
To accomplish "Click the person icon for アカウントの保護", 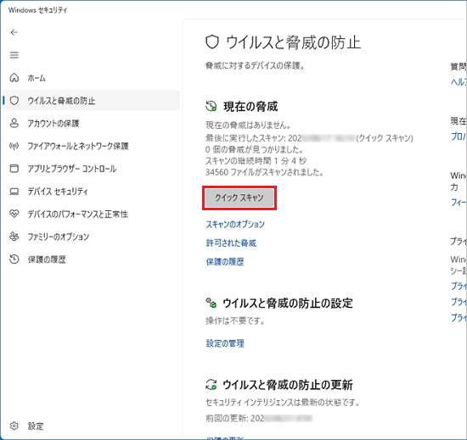I will [x=14, y=123].
